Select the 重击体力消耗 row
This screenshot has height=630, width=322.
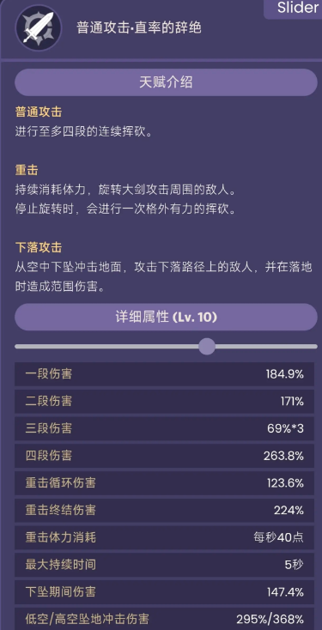164,537
